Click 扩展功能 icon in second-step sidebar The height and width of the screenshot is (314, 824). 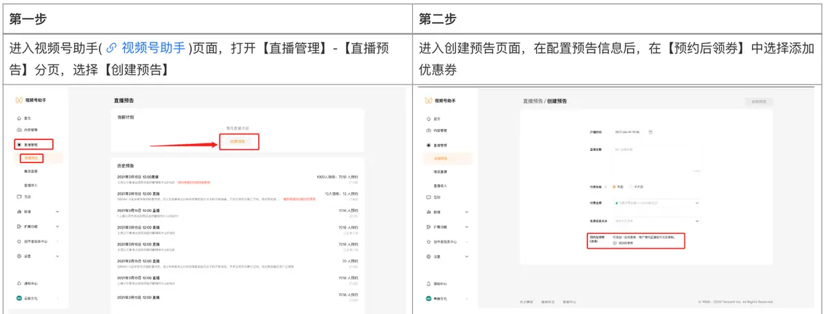pyautogui.click(x=429, y=226)
